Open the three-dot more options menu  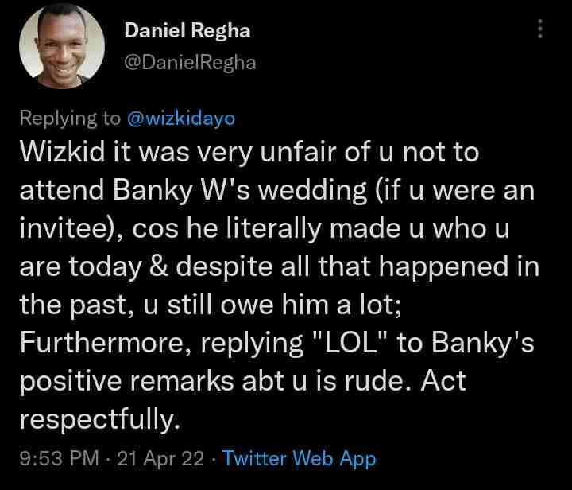(x=540, y=30)
